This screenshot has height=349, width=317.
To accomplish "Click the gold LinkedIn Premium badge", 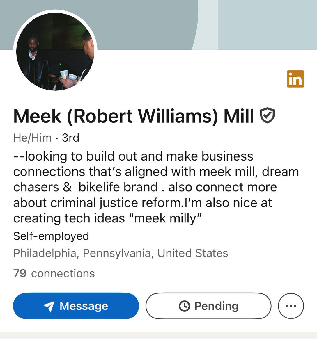I will 295,79.
